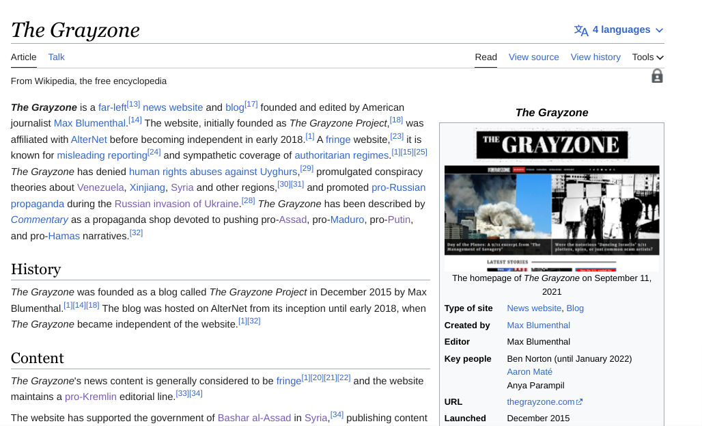Viewport: 702px width, 426px height.
Task: Open the Bashar al-Assad link
Action: click(254, 418)
